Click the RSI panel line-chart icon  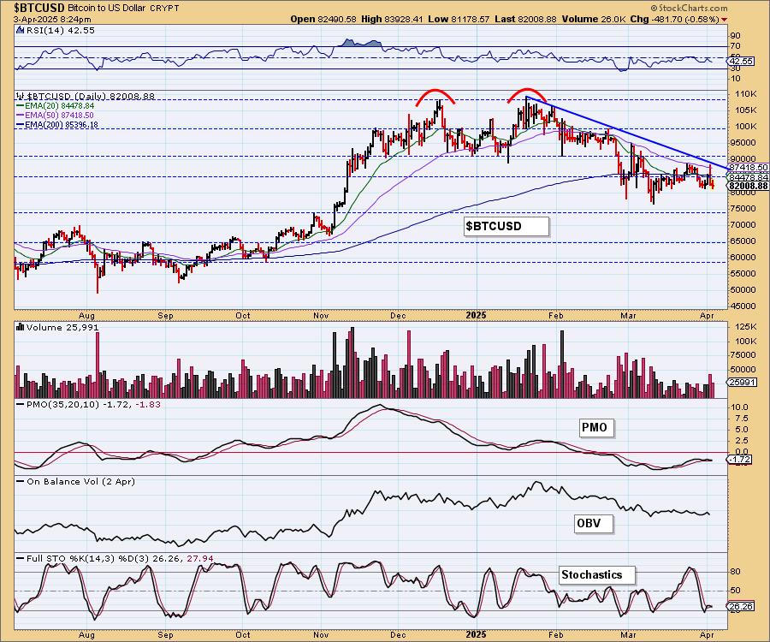[x=20, y=30]
